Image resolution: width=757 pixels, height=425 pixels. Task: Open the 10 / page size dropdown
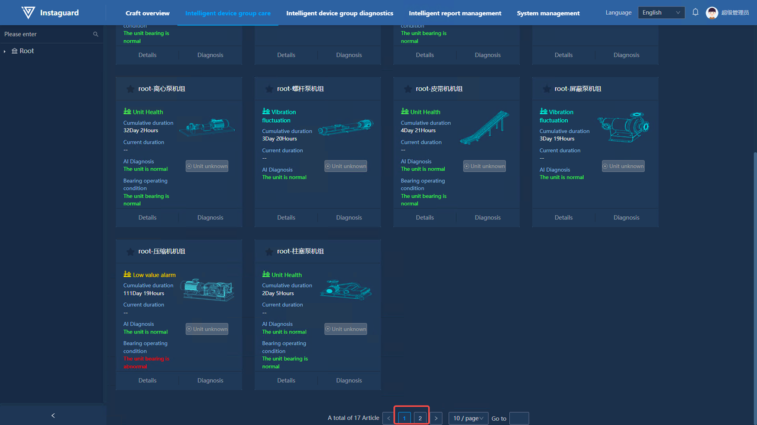coord(468,419)
